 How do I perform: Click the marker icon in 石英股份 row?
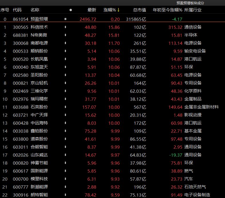click(x=65, y=107)
